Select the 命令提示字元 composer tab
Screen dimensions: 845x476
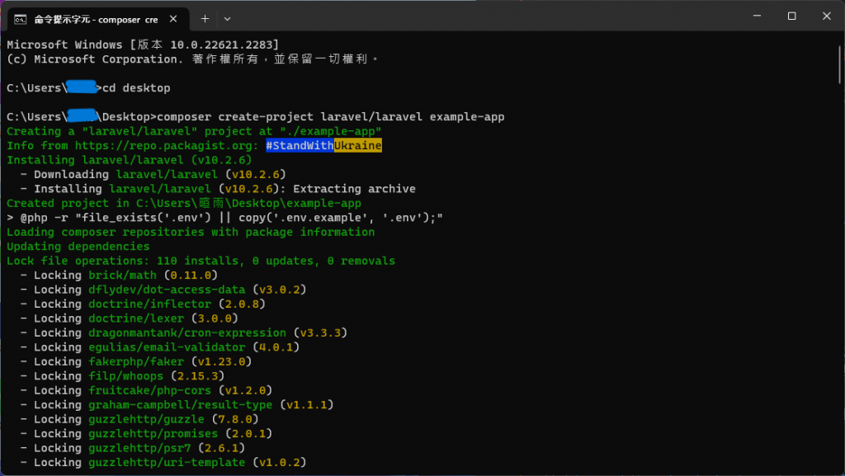[x=99, y=19]
